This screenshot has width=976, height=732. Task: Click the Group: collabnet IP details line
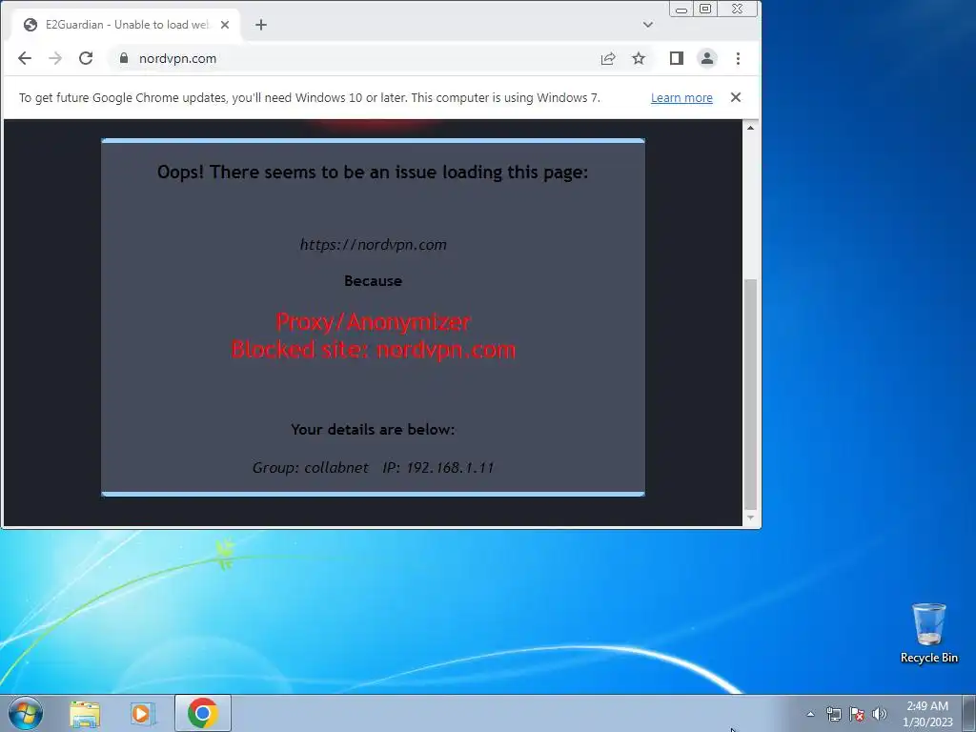374,467
